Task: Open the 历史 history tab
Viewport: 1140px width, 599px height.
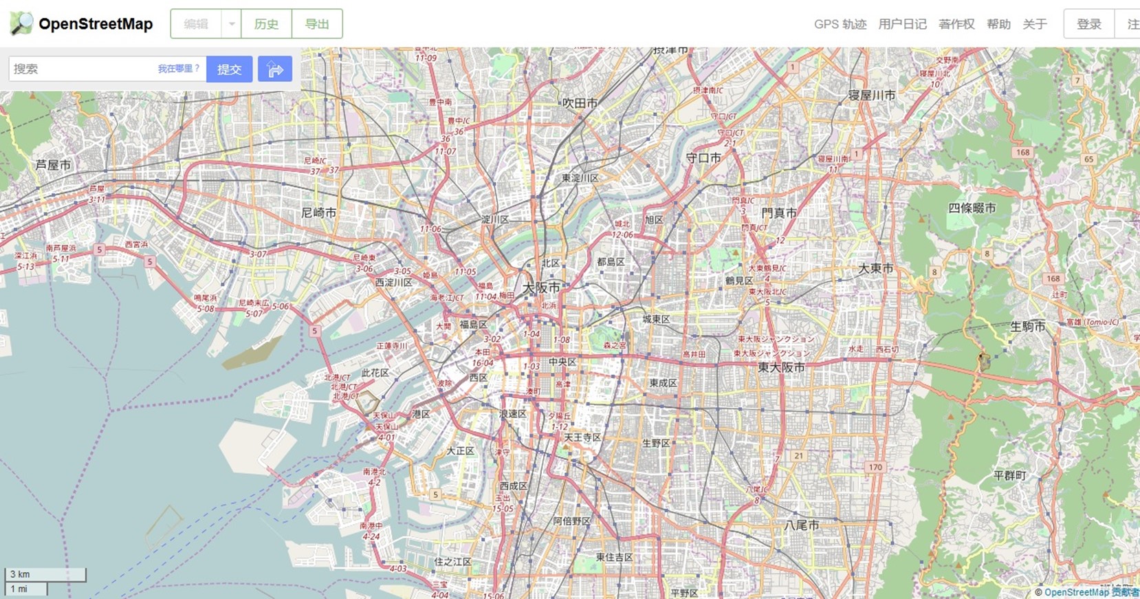Action: coord(266,24)
